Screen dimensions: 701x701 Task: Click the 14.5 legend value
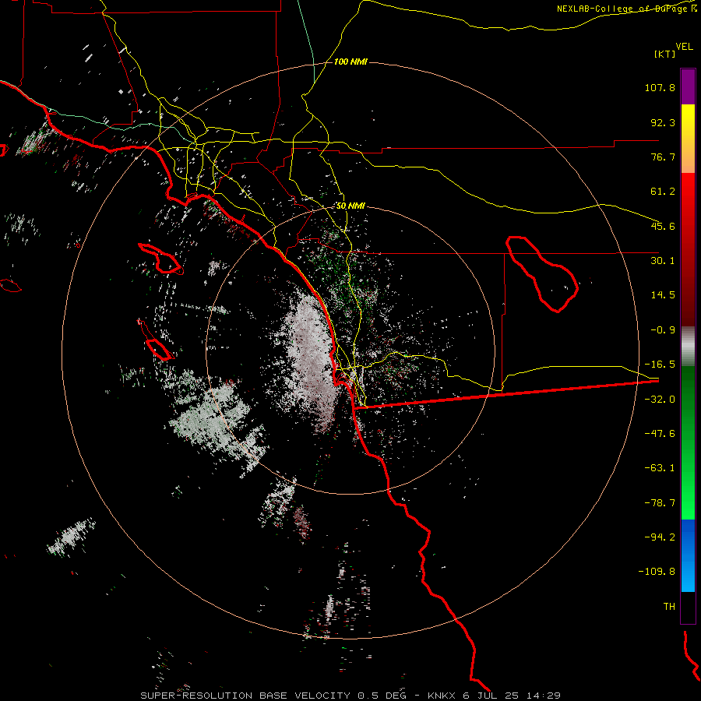(663, 295)
